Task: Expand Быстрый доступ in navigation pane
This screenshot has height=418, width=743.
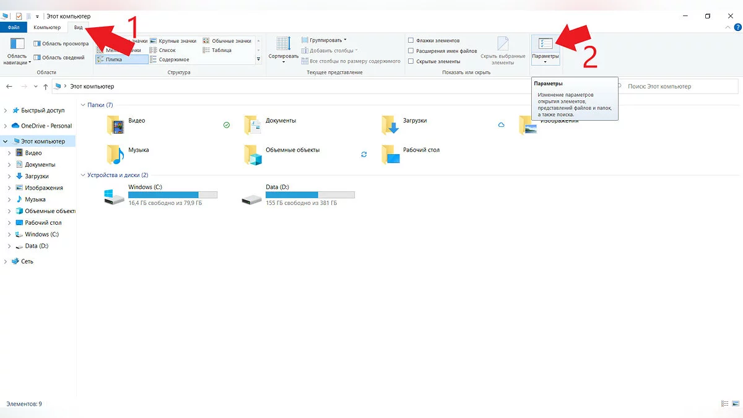Action: (6, 111)
